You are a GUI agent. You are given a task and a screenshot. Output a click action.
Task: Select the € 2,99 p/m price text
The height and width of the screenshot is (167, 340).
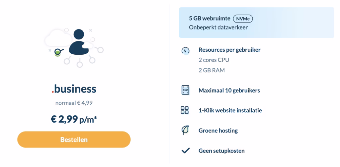pyautogui.click(x=74, y=119)
